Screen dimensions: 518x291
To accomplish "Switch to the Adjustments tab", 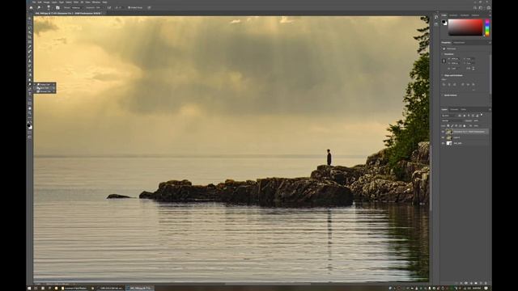I will coord(459,43).
